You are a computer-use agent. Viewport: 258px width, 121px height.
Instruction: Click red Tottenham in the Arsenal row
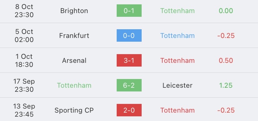tap(178, 60)
